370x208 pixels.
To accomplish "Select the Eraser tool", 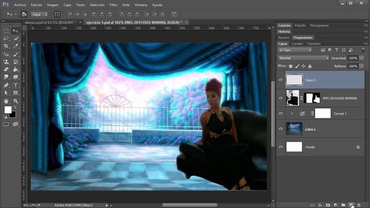I will pyautogui.click(x=6, y=69).
